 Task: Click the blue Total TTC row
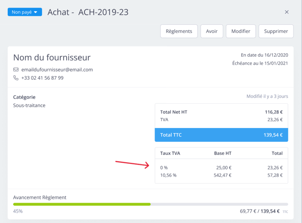[221, 135]
